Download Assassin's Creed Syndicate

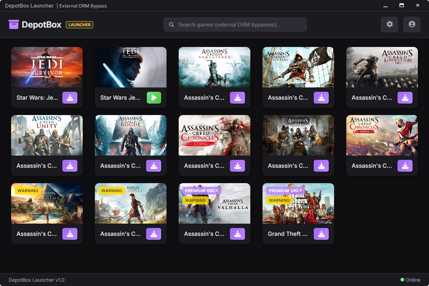(x=321, y=166)
